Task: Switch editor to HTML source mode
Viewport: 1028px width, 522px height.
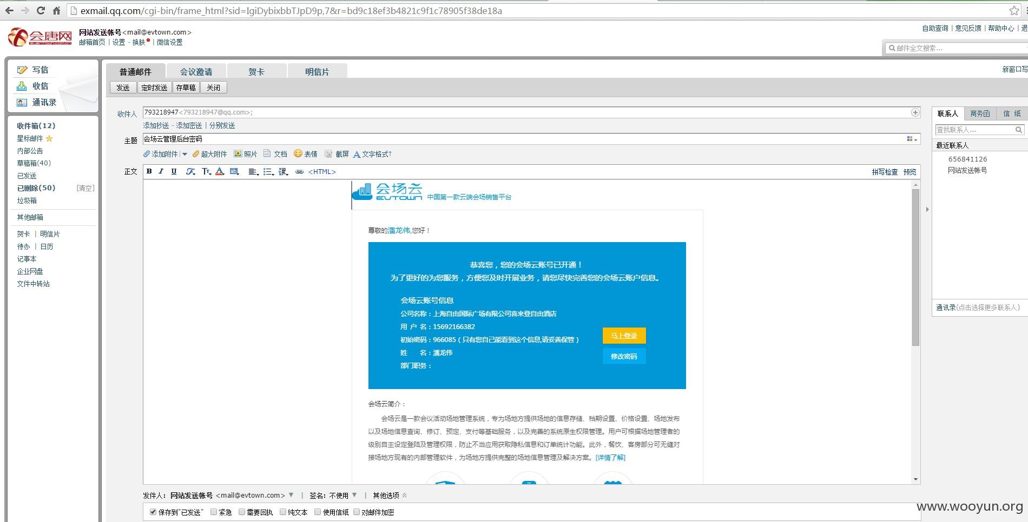Action: pos(322,171)
